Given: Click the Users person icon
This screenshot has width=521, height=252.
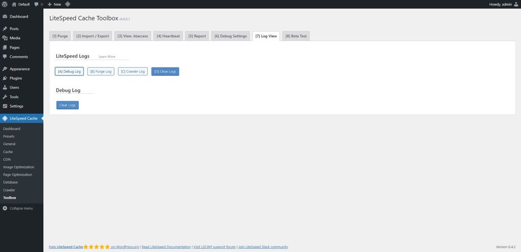Looking at the screenshot, I should pyautogui.click(x=5, y=88).
